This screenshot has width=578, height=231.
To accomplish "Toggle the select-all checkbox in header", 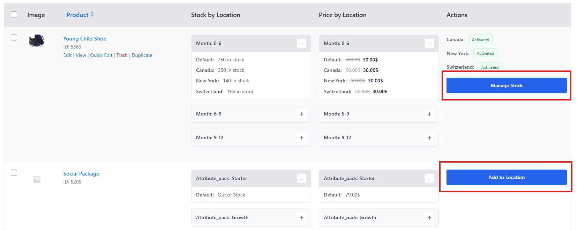I will (14, 14).
